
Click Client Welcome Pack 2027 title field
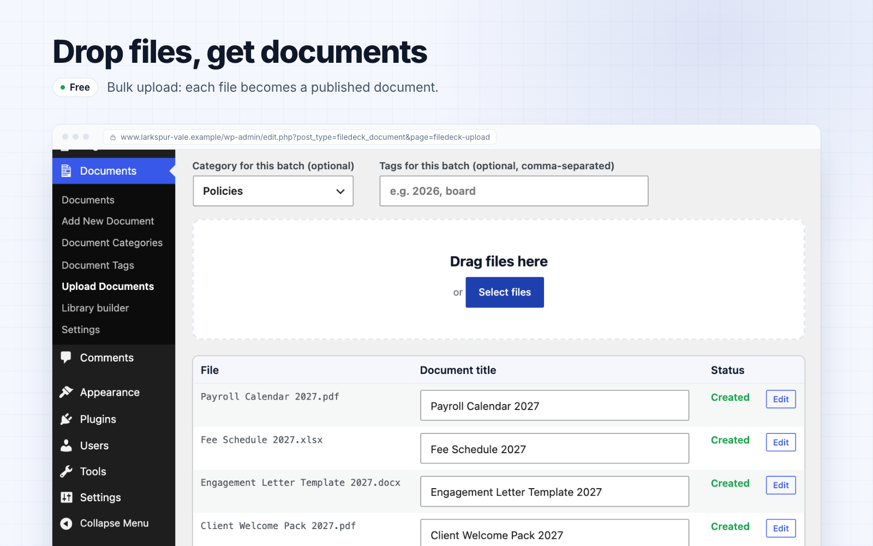(x=555, y=532)
